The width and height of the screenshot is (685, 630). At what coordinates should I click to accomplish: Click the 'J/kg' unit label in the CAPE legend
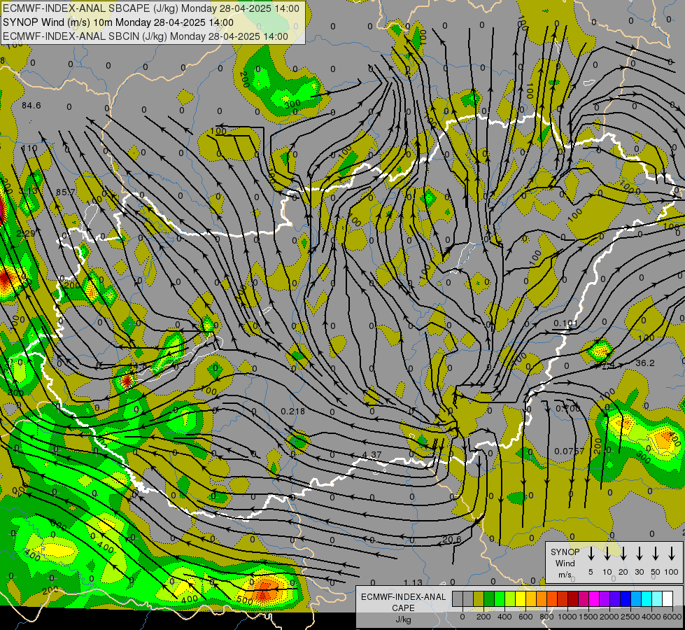pos(403,619)
